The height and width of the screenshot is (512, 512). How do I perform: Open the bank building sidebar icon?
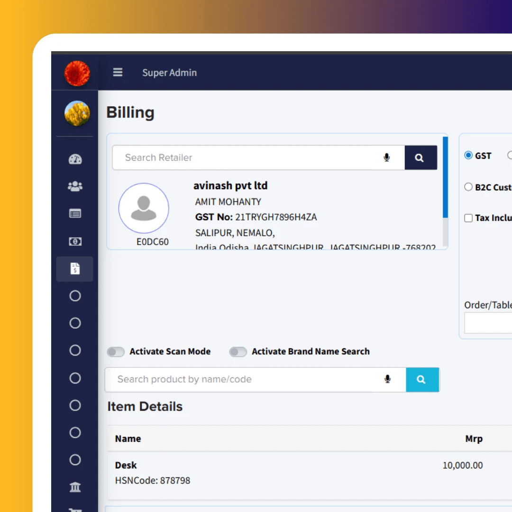(75, 487)
